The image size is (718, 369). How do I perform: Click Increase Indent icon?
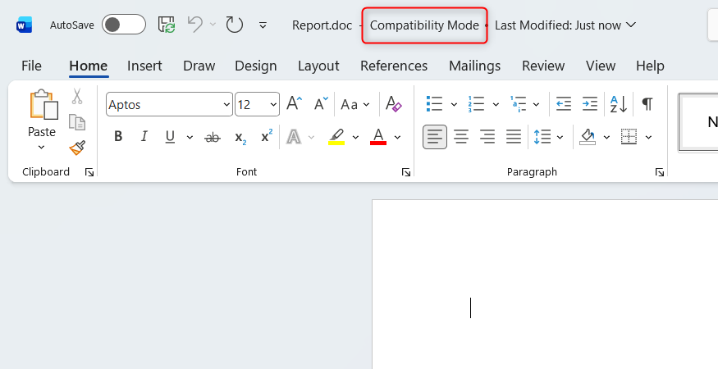click(590, 104)
